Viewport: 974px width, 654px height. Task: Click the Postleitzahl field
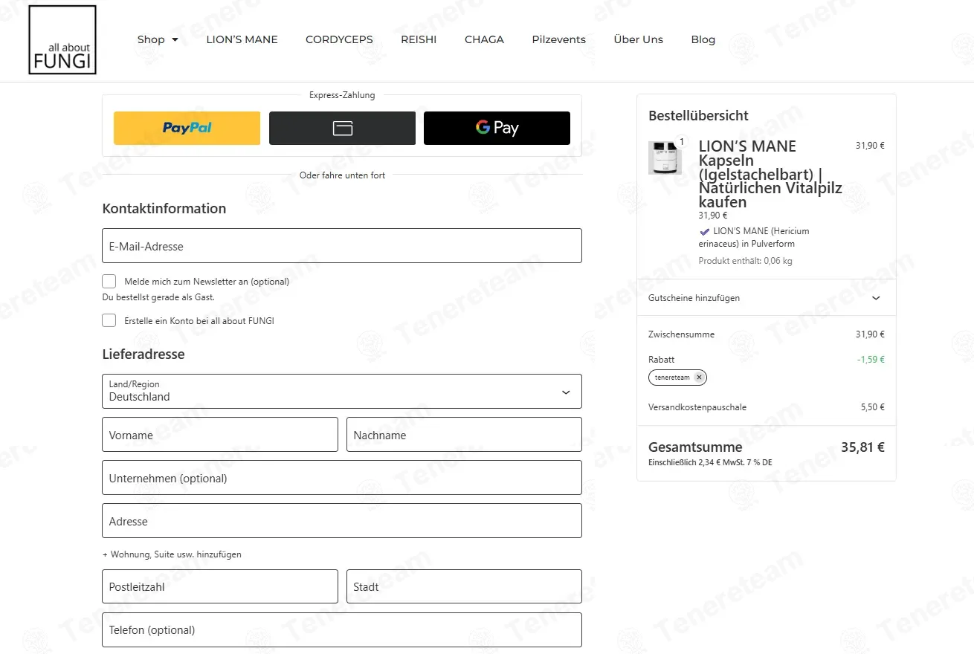point(220,586)
